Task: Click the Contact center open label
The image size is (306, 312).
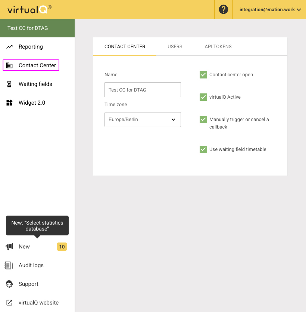Action: coord(231,75)
